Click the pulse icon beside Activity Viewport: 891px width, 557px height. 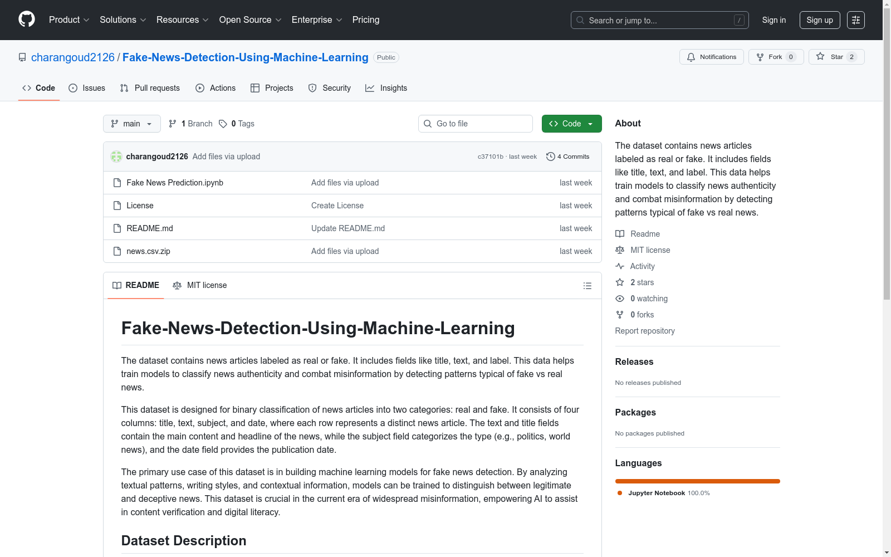pyautogui.click(x=620, y=266)
